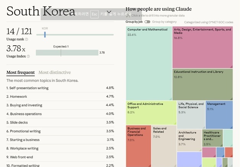
Task: Click the Usage rank help icon
Action: (x=26, y=39)
